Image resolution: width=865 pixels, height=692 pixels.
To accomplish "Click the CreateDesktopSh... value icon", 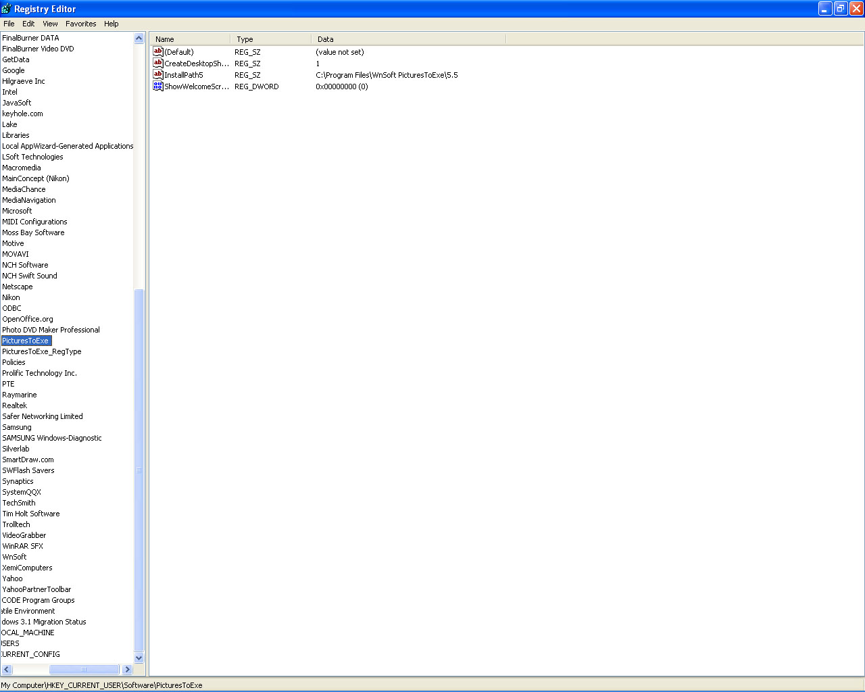I will (158, 63).
